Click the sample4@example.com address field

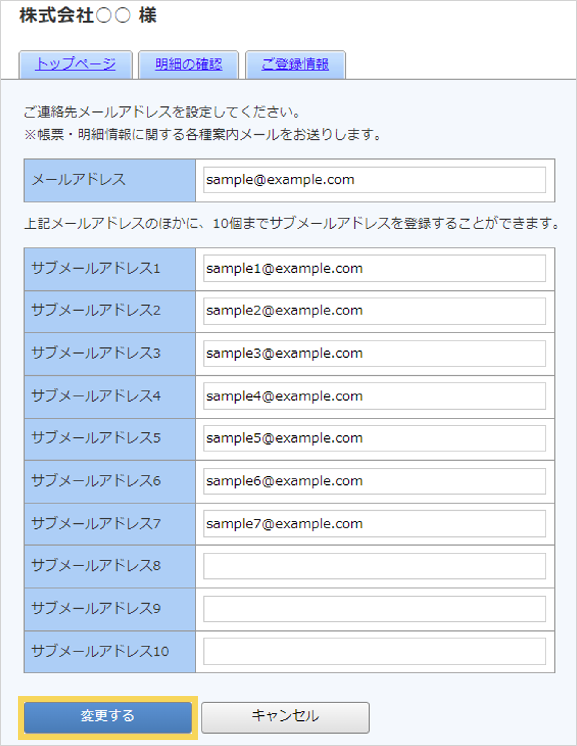tap(375, 396)
